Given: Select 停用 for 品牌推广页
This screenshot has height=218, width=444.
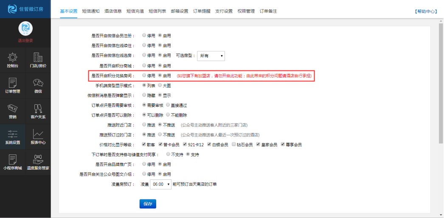Looking at the screenshot, I should click(144, 164).
